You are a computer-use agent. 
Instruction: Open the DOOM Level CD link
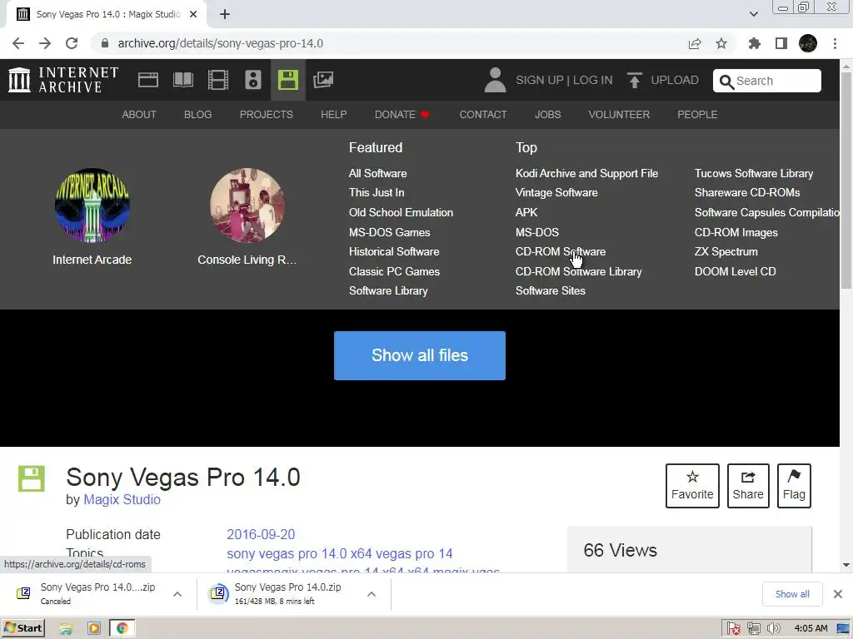click(735, 271)
